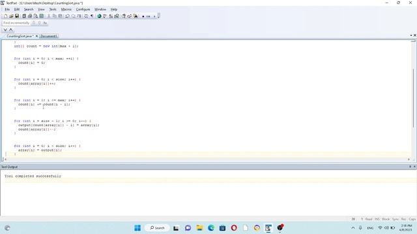Click the 'array[i] = output[i];' code line

coord(40,150)
